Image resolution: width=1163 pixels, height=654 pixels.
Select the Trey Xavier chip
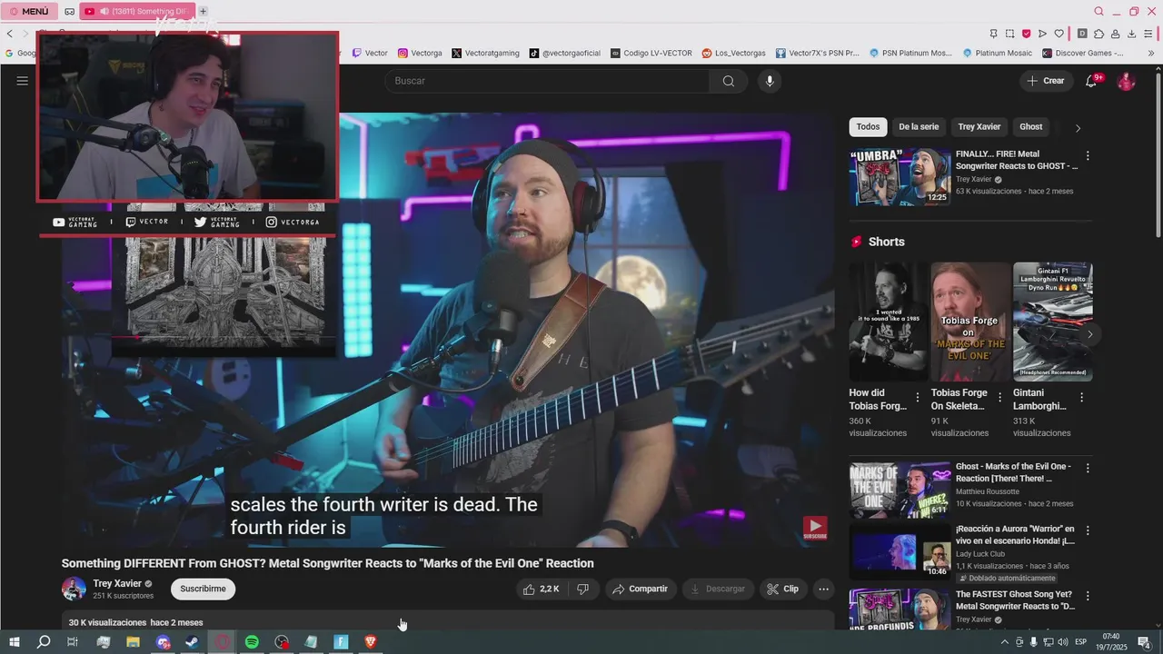tap(979, 127)
